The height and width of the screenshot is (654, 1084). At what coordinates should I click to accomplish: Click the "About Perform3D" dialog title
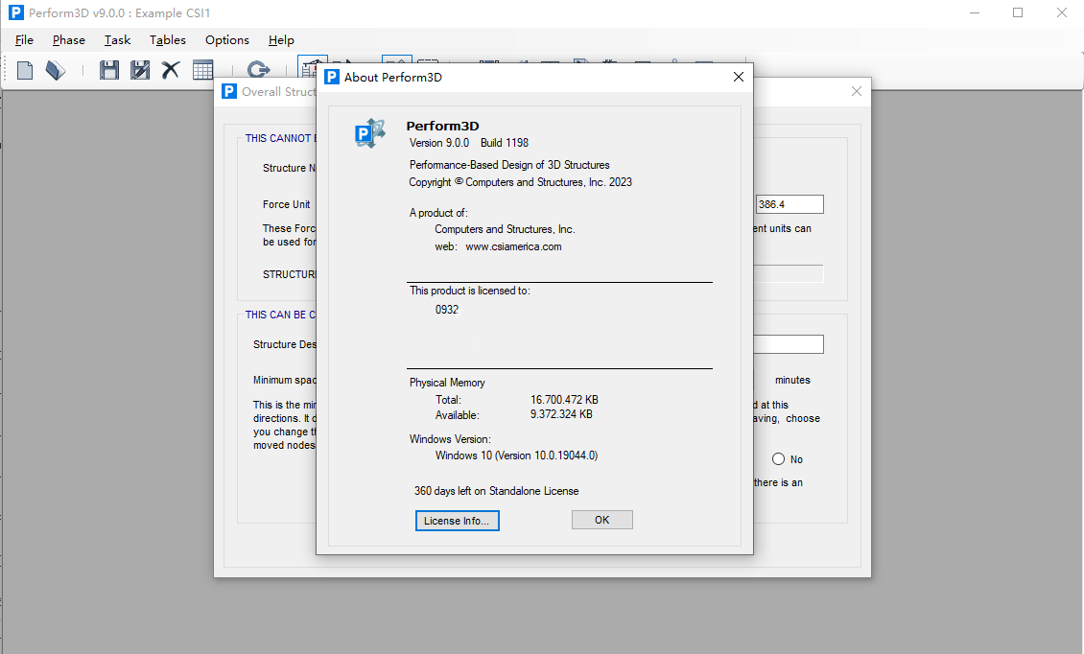[x=392, y=78]
